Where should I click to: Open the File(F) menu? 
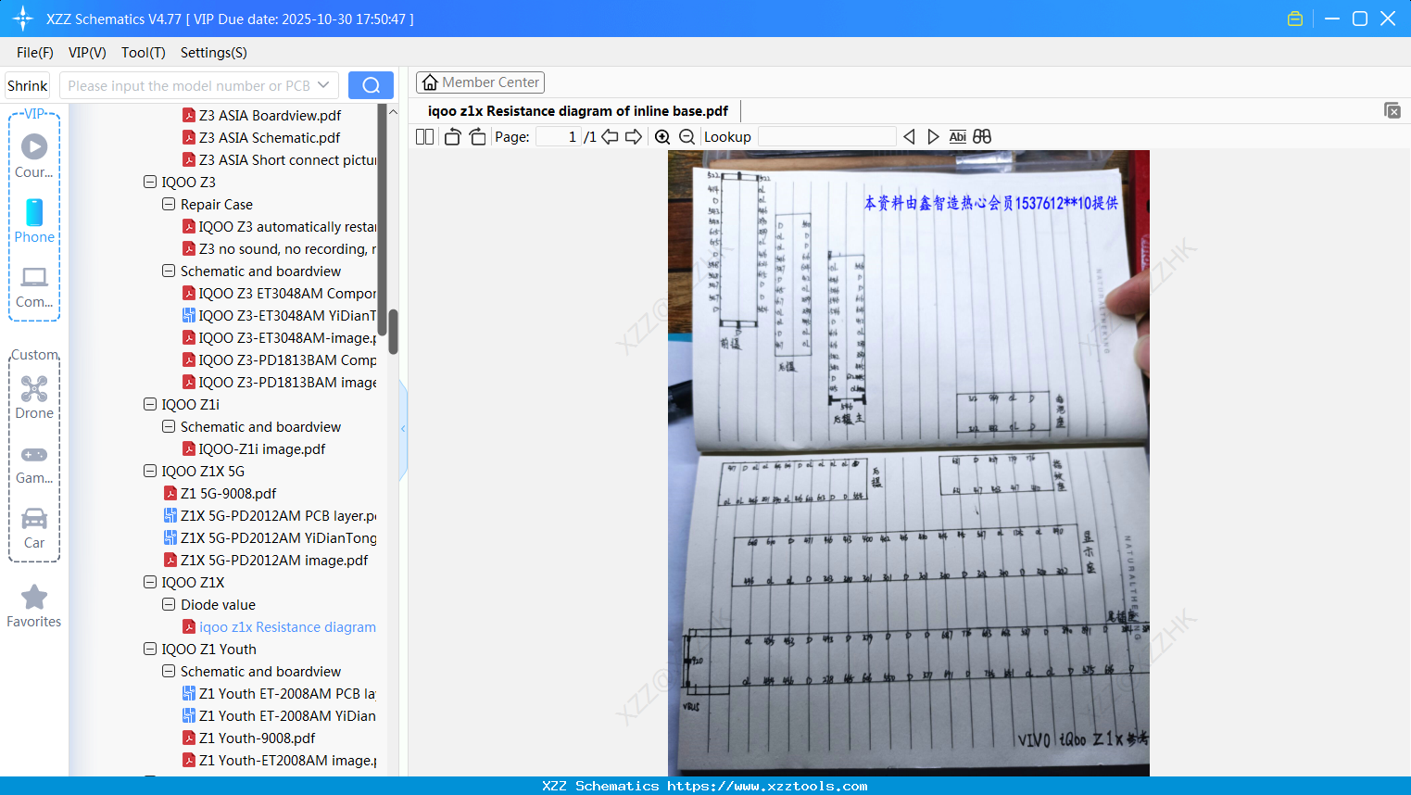point(35,53)
